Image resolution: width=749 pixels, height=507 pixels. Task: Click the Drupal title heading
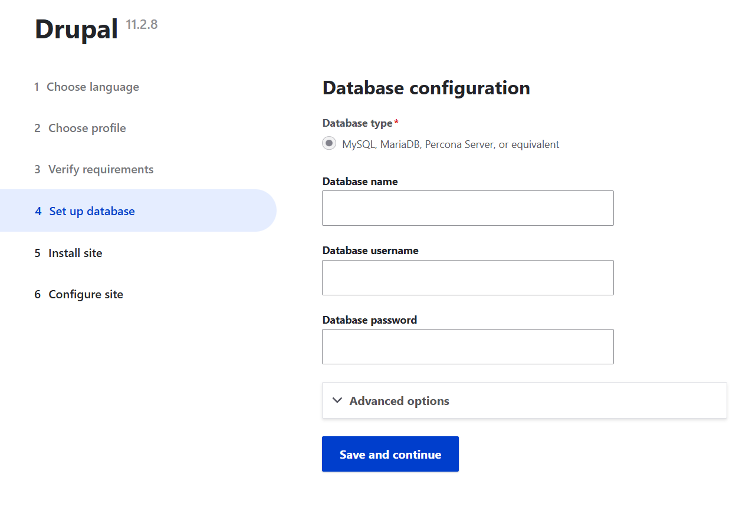[77, 29]
